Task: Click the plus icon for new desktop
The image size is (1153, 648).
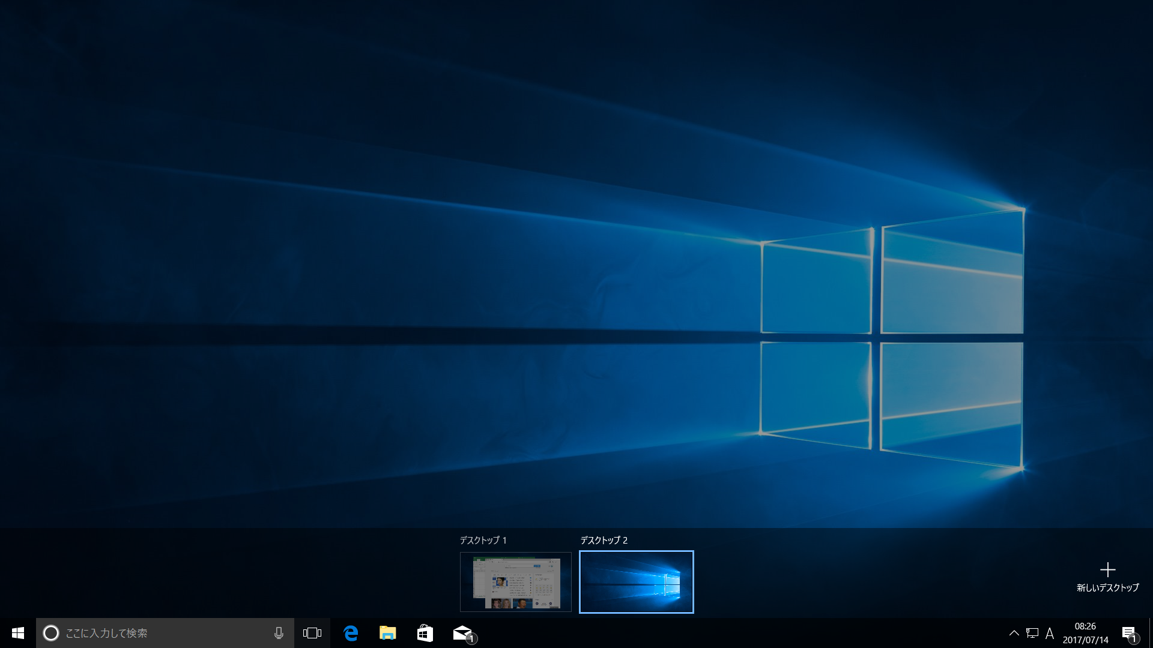Action: coord(1107,569)
